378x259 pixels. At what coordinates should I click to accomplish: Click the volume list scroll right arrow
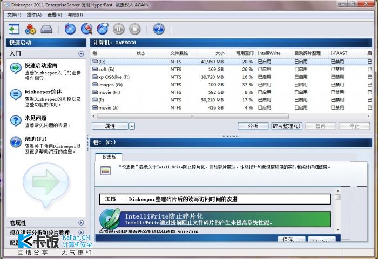(368, 116)
